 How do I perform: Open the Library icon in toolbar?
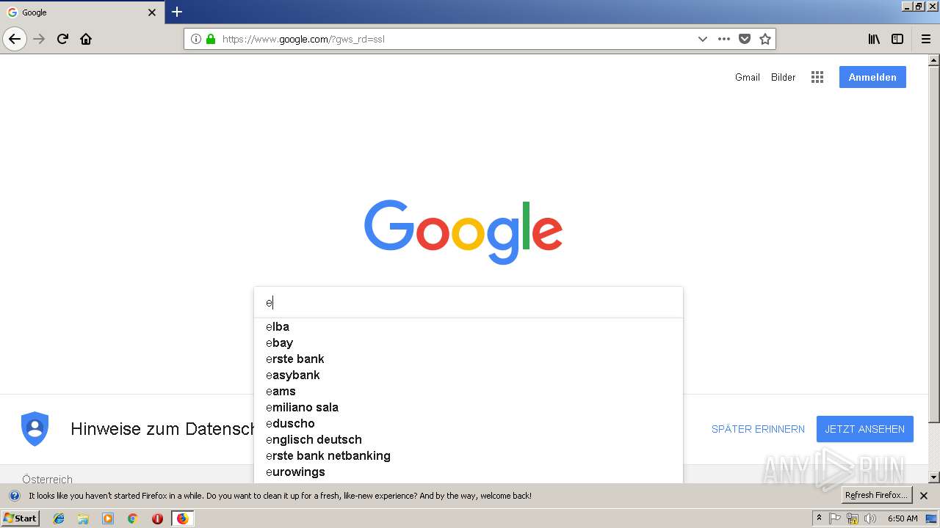(x=874, y=39)
